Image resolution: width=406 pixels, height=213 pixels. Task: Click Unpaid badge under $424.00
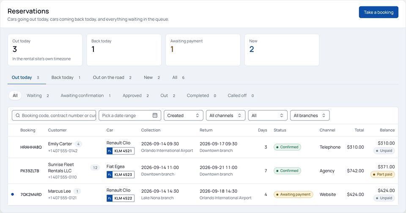384,198
